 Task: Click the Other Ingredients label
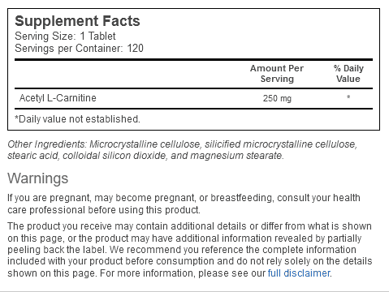point(47,144)
